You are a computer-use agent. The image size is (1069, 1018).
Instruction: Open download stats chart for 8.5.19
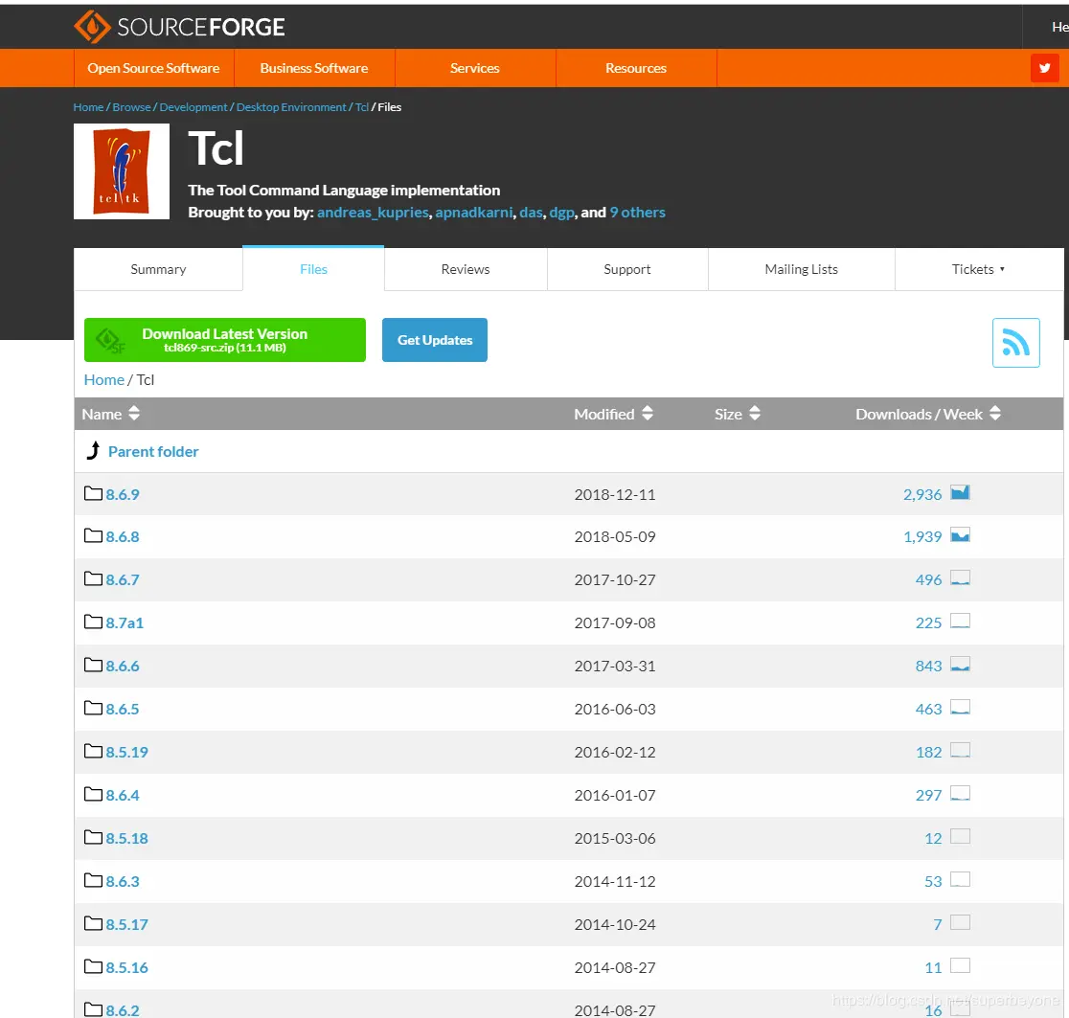pos(960,750)
